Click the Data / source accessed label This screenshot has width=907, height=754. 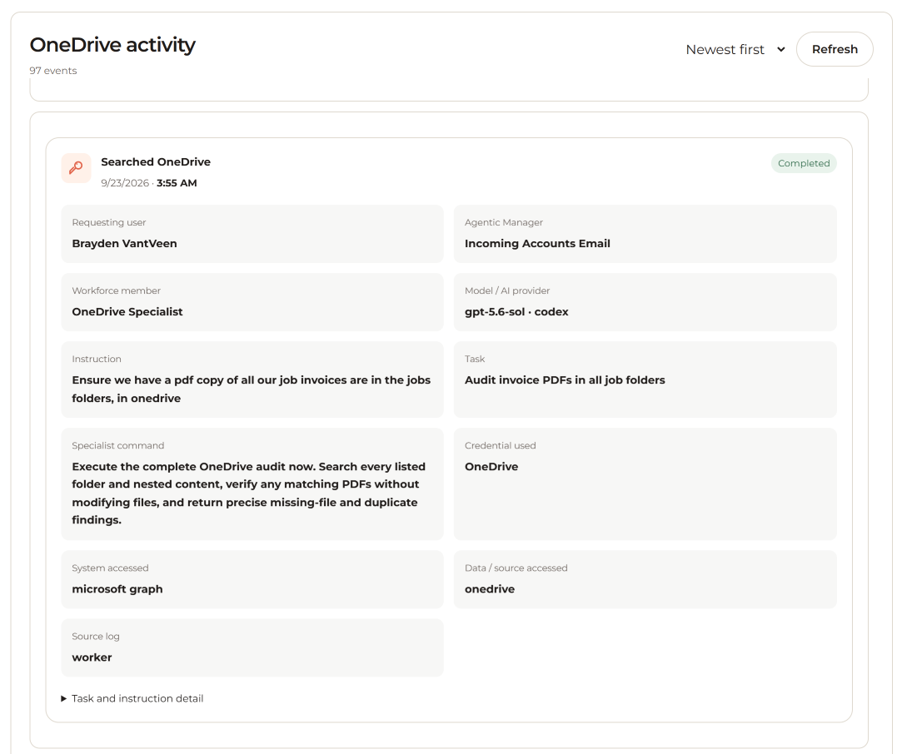(516, 568)
